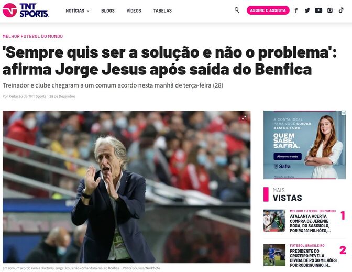Click Abra sua conta in Safra ad
The width and height of the screenshot is (352, 272).
tap(288, 156)
